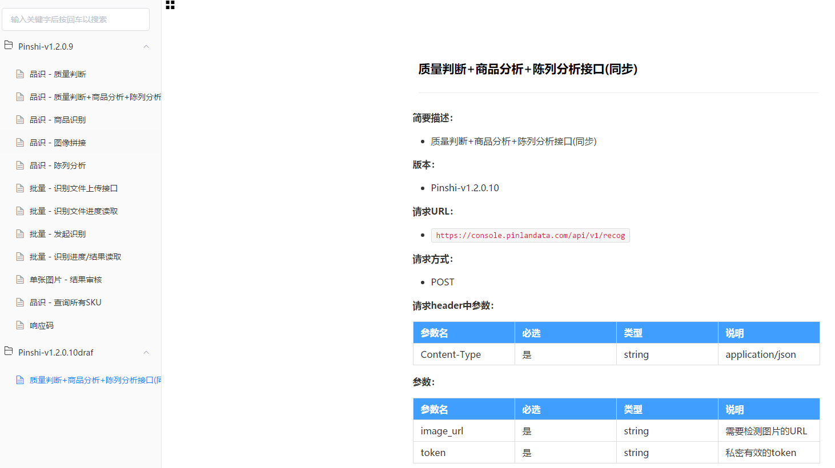Click document icon beside 品识 - 质量判断+商品分析+陈列分析
This screenshot has width=835, height=468.
click(20, 97)
